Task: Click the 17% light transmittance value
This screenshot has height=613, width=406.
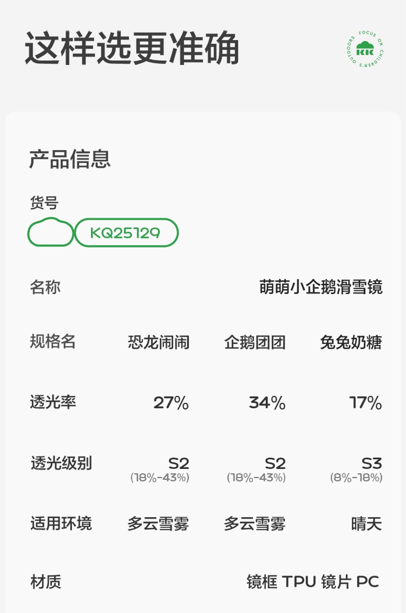Action: (x=365, y=403)
